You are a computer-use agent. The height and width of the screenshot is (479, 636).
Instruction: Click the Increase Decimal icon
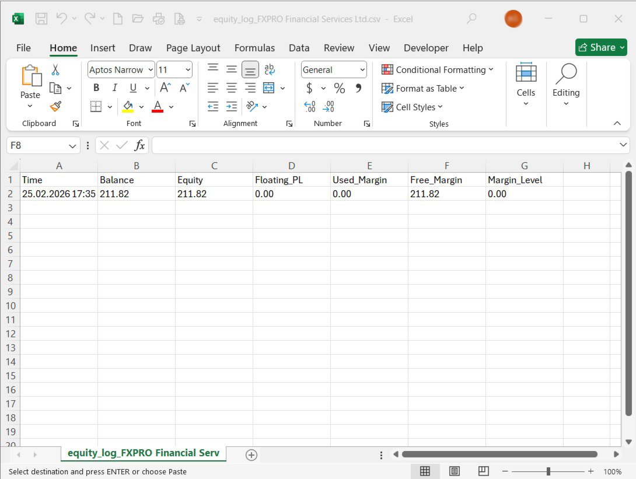(309, 107)
